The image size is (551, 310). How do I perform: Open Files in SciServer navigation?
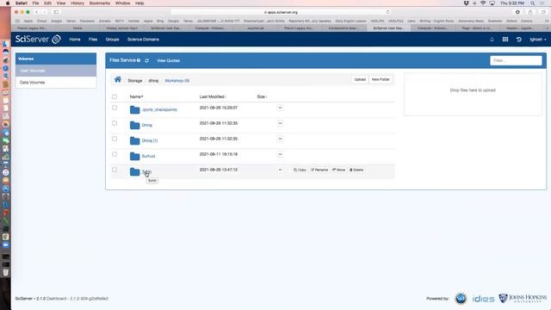[x=93, y=40]
